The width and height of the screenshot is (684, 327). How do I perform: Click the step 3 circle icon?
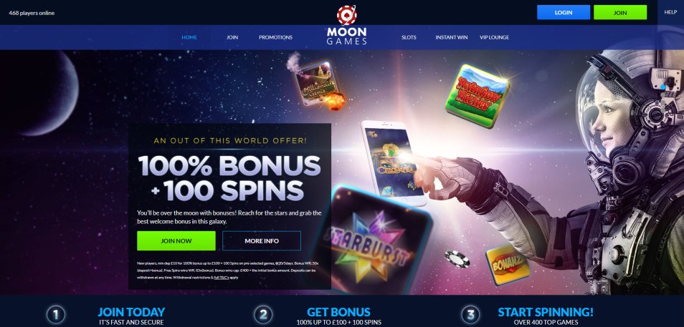[x=470, y=315]
